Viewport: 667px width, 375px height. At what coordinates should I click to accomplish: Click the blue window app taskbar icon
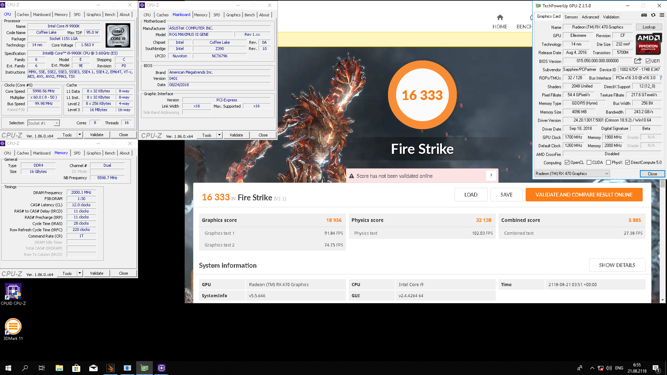tap(127, 368)
